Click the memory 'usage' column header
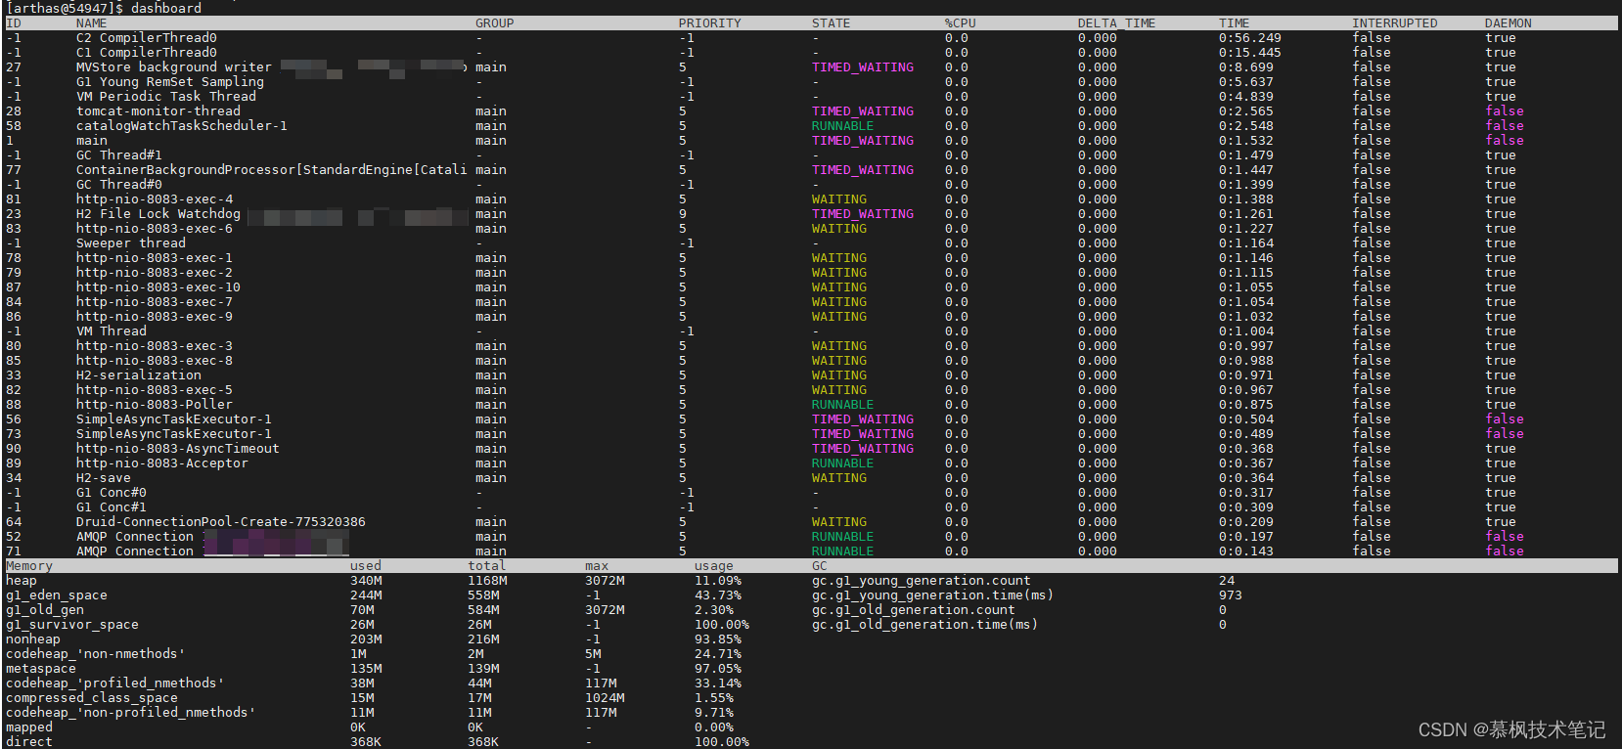This screenshot has width=1622, height=749. point(714,566)
